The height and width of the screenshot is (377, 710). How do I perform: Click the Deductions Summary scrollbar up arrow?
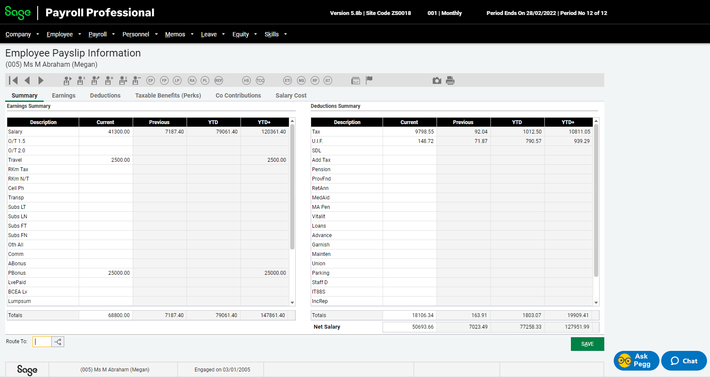click(596, 121)
